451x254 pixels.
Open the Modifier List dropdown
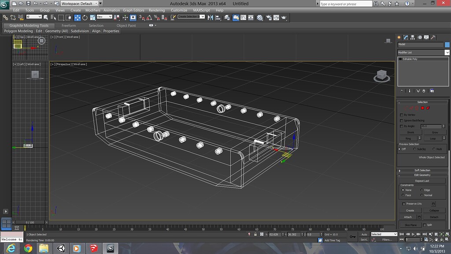click(447, 52)
